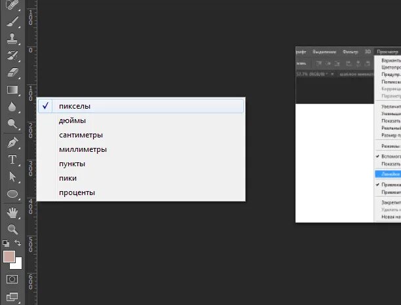
Task: Open 3D menu in the embedded screenshot
Action: pos(368,52)
